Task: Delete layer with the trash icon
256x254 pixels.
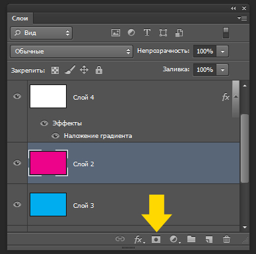Action: [226, 239]
